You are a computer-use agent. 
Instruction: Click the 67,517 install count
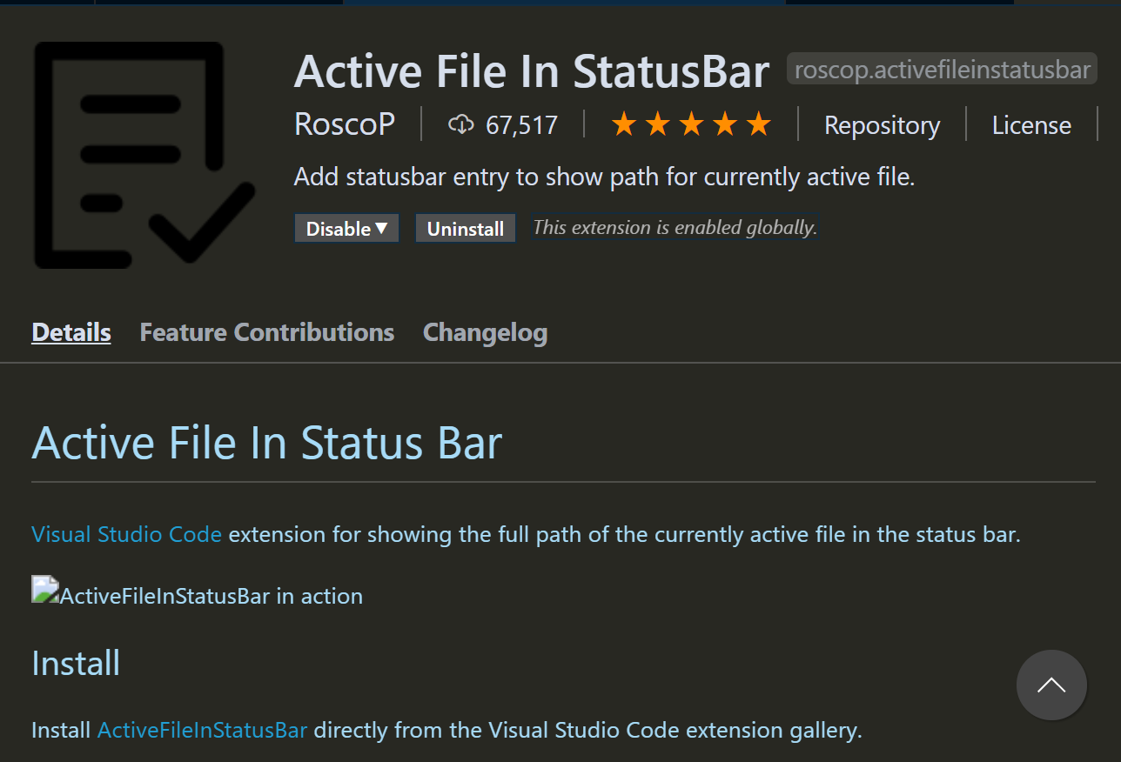[521, 125]
